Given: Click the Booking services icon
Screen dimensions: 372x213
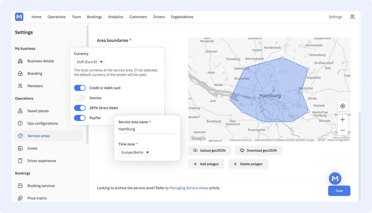Looking at the screenshot, I should [20, 186].
